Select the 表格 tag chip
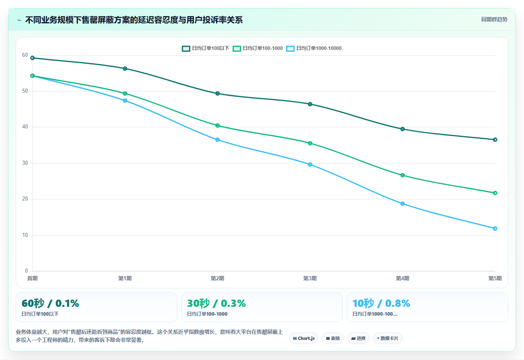Image resolution: width=524 pixels, height=360 pixels. coord(333,338)
